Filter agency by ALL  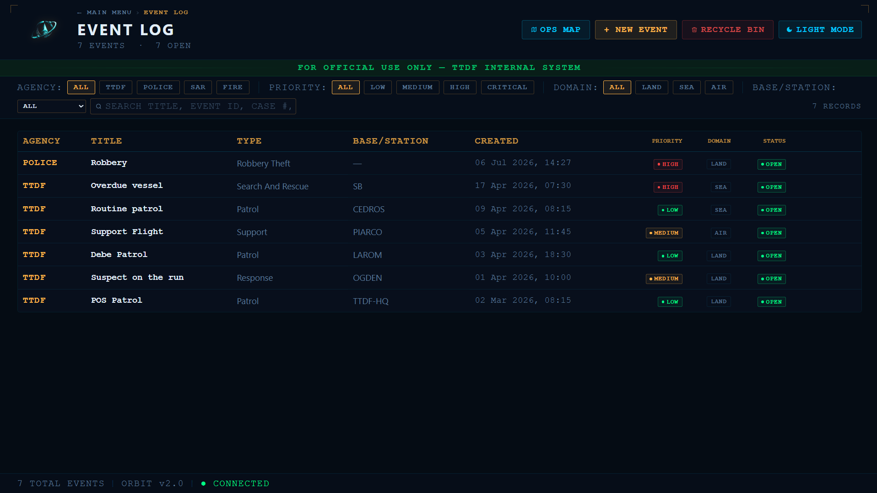[81, 87]
